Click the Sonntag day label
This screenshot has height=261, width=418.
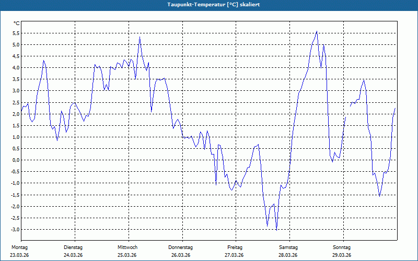[342, 247]
